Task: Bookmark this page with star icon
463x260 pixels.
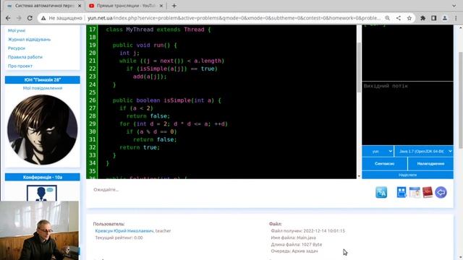Action: [x=409, y=18]
